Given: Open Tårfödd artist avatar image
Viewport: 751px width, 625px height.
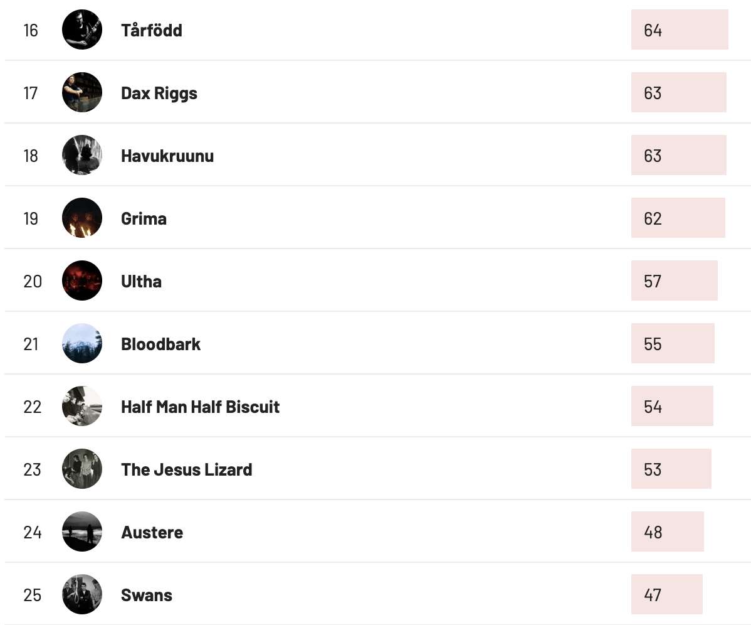Looking at the screenshot, I should tap(82, 29).
